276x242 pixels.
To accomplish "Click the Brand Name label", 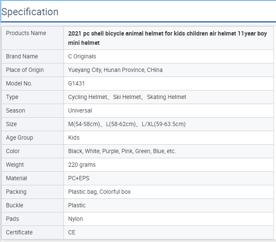I will 22,56.
